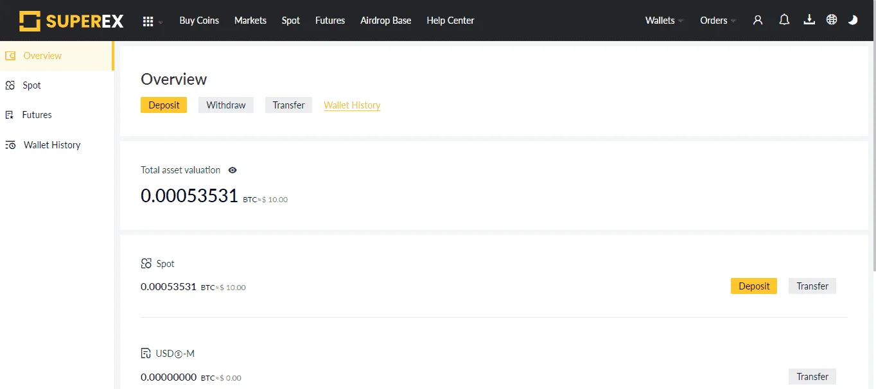Open the Wallet History link under Overview
876x389 pixels.
352,105
